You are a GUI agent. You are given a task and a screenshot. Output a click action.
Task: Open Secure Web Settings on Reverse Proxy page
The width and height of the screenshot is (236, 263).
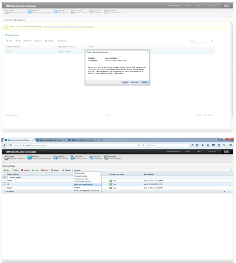[x=61, y=157]
